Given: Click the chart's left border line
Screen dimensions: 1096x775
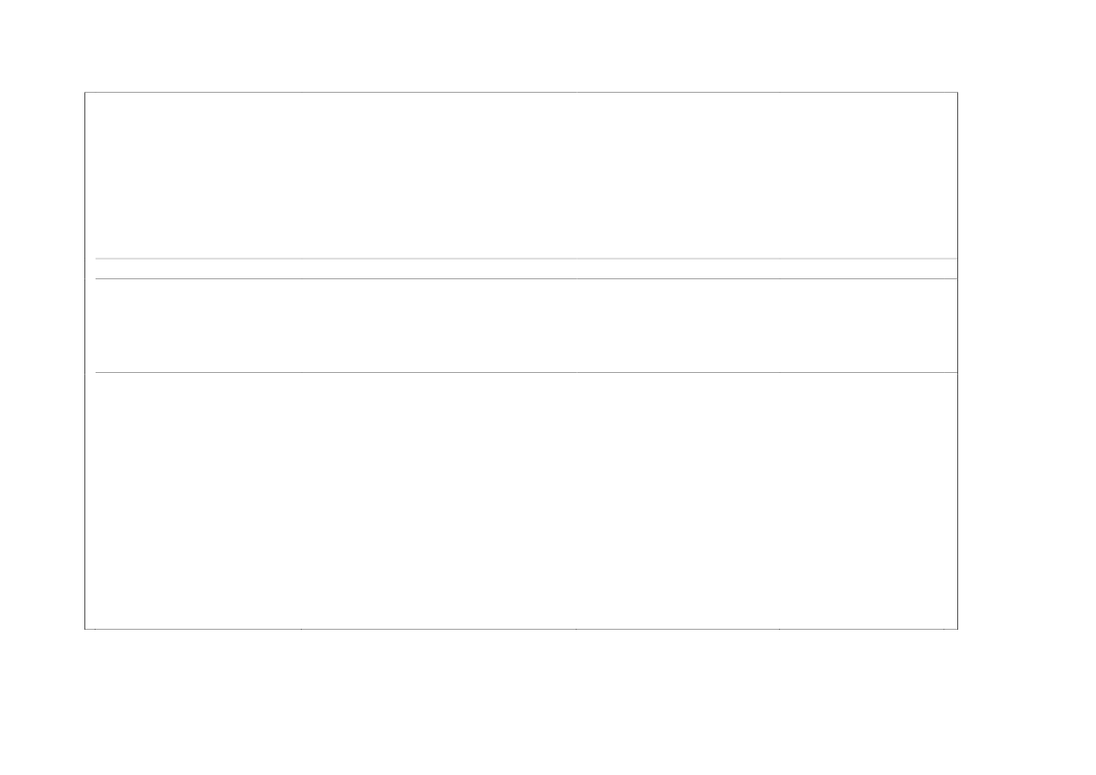Looking at the screenshot, I should tap(85, 361).
